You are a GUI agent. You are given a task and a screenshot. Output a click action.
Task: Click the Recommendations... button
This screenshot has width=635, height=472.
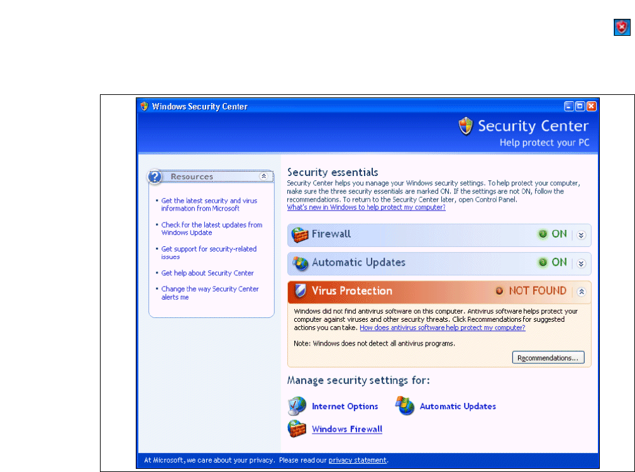pos(548,358)
